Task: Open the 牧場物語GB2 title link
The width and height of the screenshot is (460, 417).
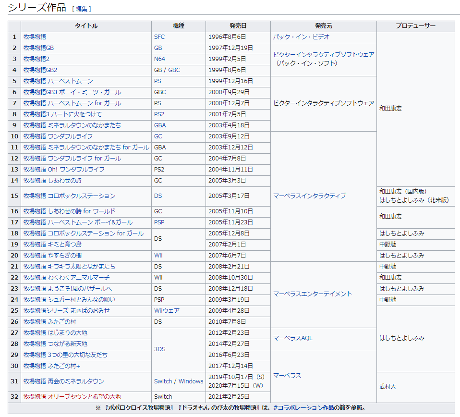Action: [x=40, y=70]
